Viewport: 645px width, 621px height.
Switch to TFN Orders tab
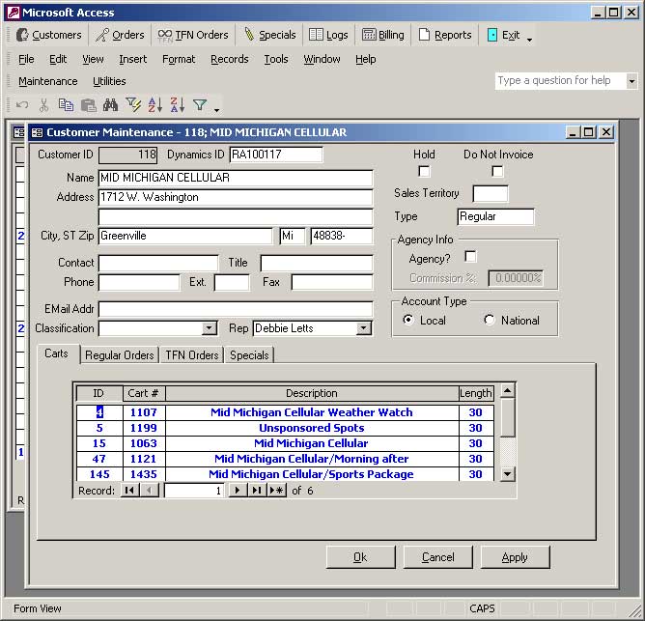[x=192, y=354]
